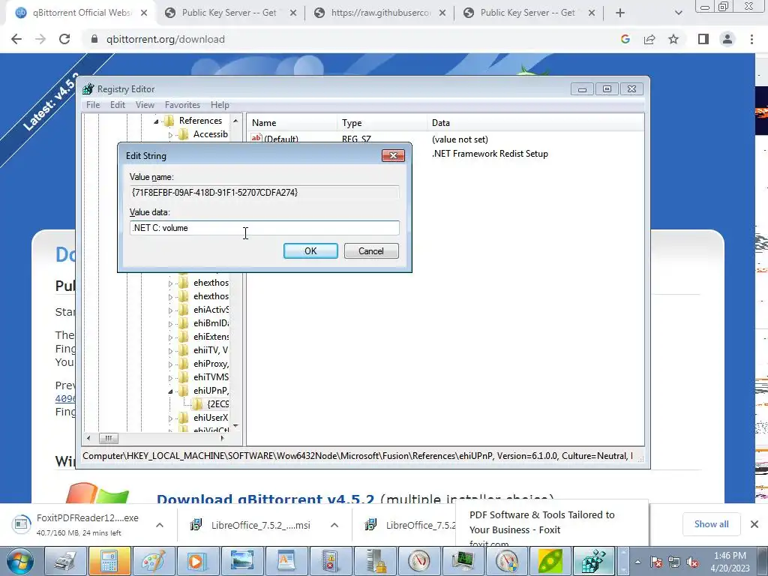
Task: Expand the ehiBmlDa registry key
Action: [x=170, y=324]
